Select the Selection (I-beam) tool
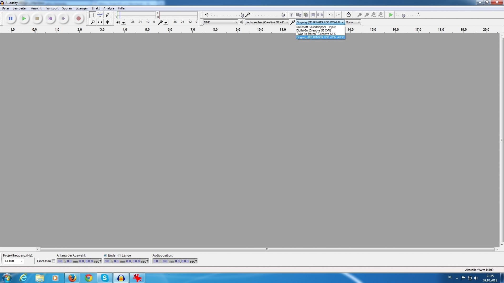The image size is (504, 283). pyautogui.click(x=93, y=15)
